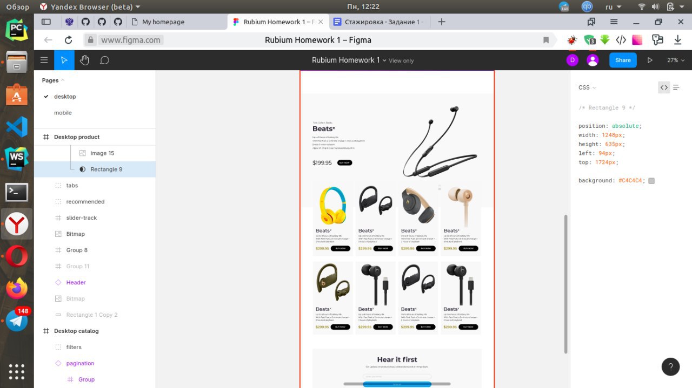Viewport: 692px width, 388px height.
Task: Toggle the browser side panel icon
Action: [x=46, y=22]
